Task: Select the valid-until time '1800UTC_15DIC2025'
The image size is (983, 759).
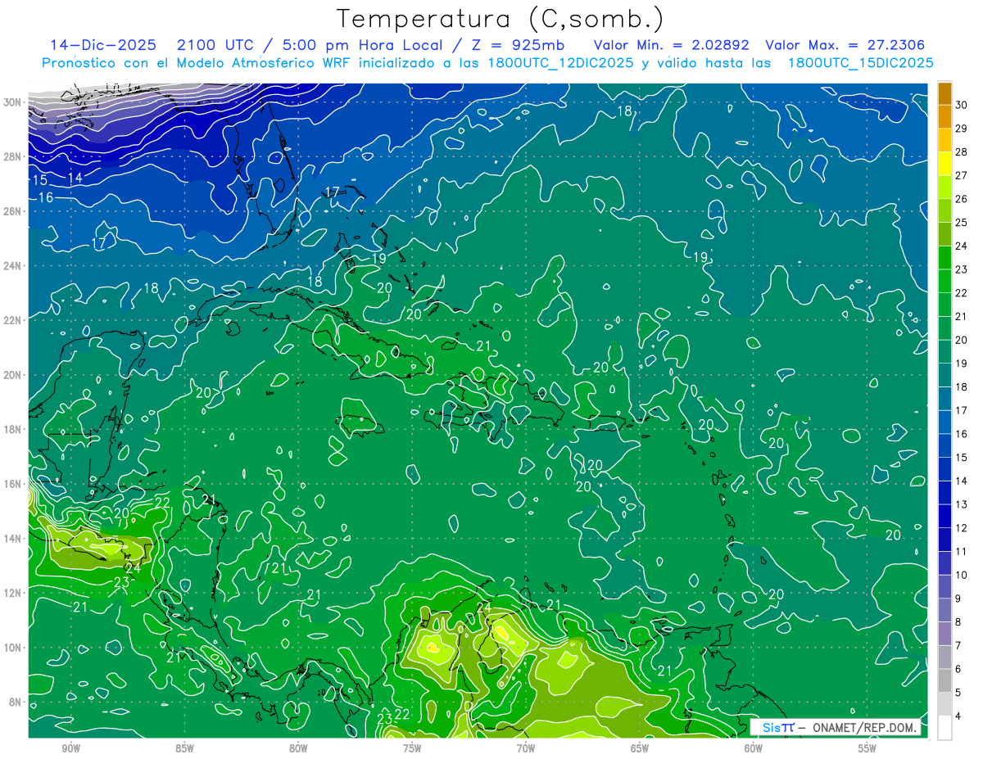Action: tap(861, 63)
